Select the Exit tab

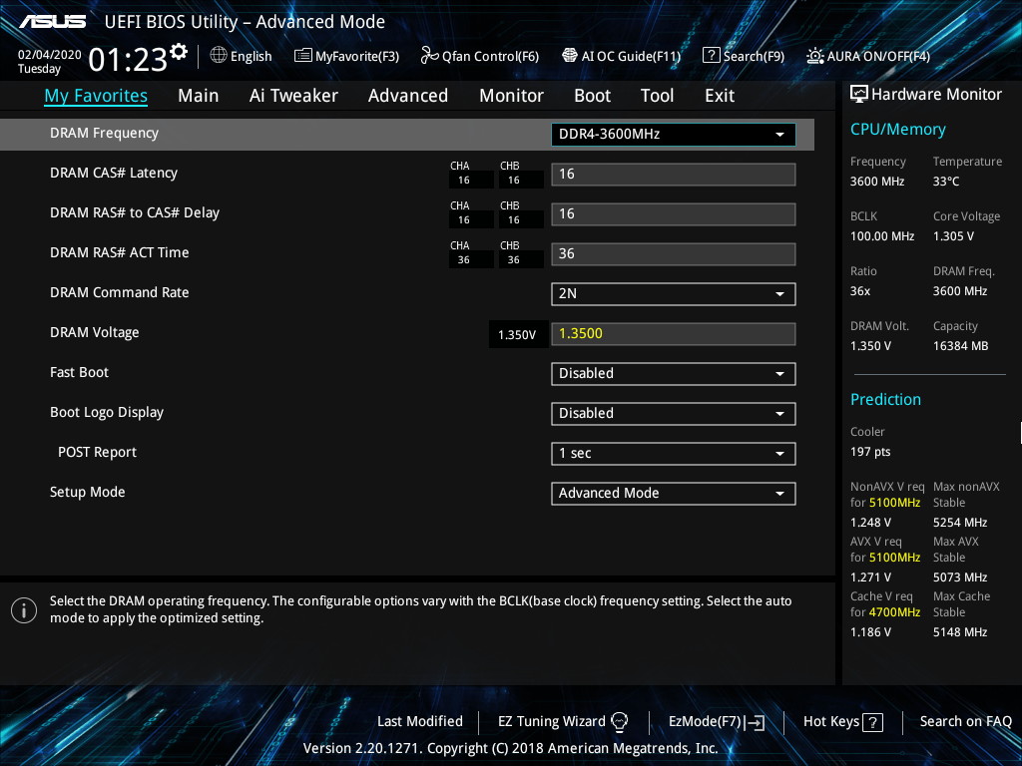pos(720,96)
